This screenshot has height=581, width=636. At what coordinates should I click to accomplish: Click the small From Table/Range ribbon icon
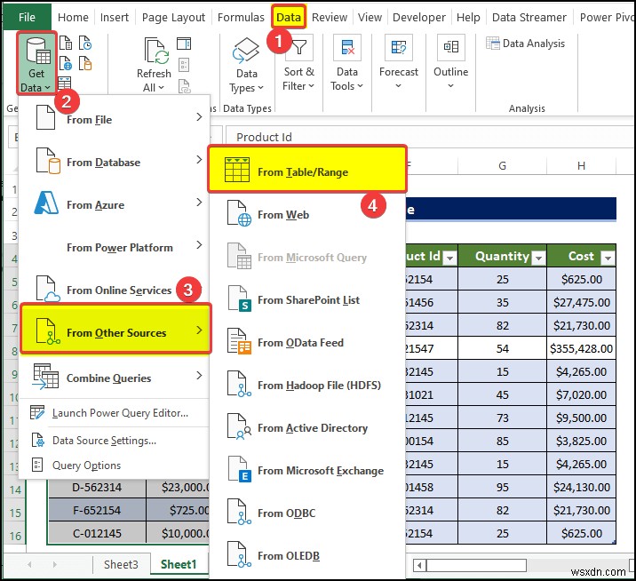65,83
